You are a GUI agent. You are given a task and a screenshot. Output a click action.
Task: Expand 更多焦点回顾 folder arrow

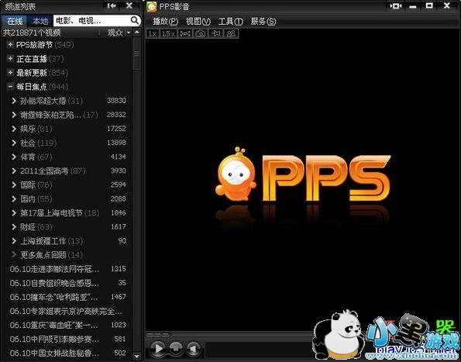(14, 255)
